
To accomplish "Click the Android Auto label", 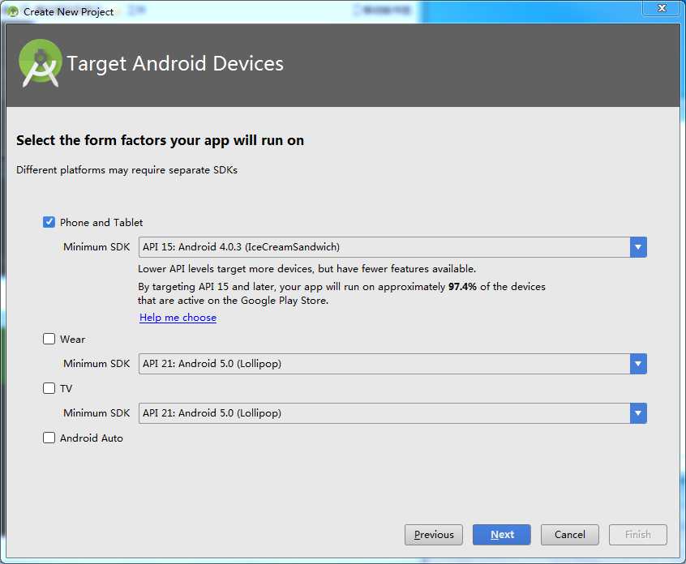I will point(92,438).
